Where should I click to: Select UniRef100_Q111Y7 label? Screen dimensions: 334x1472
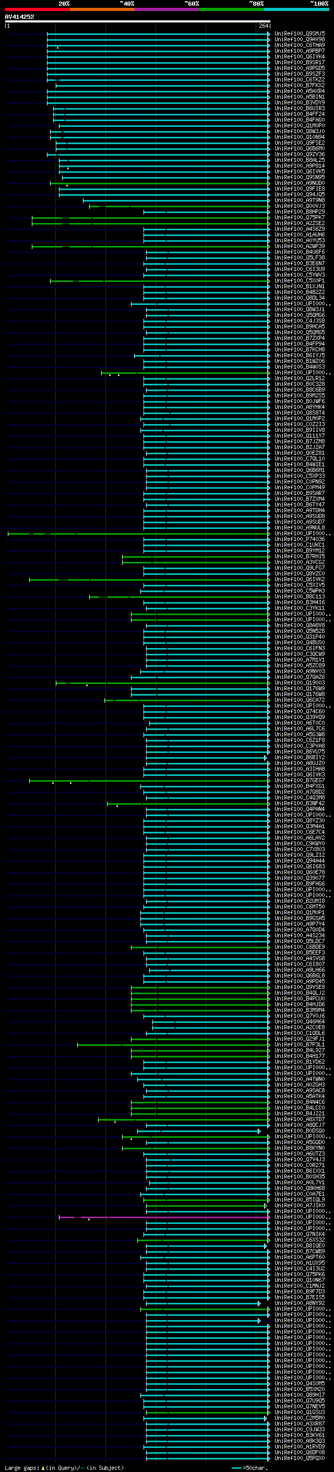300,436
